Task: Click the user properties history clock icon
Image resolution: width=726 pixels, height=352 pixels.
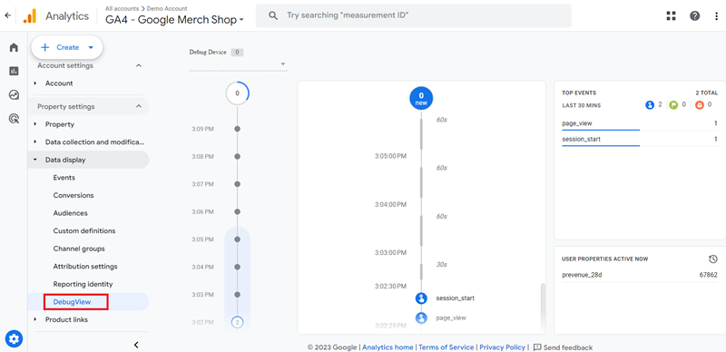Action: click(713, 259)
